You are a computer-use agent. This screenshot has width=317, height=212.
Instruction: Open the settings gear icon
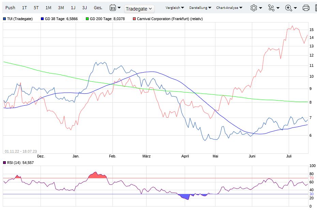pyautogui.click(x=254, y=8)
